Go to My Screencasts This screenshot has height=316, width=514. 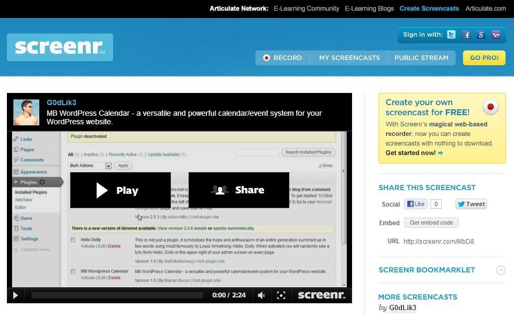pyautogui.click(x=349, y=58)
